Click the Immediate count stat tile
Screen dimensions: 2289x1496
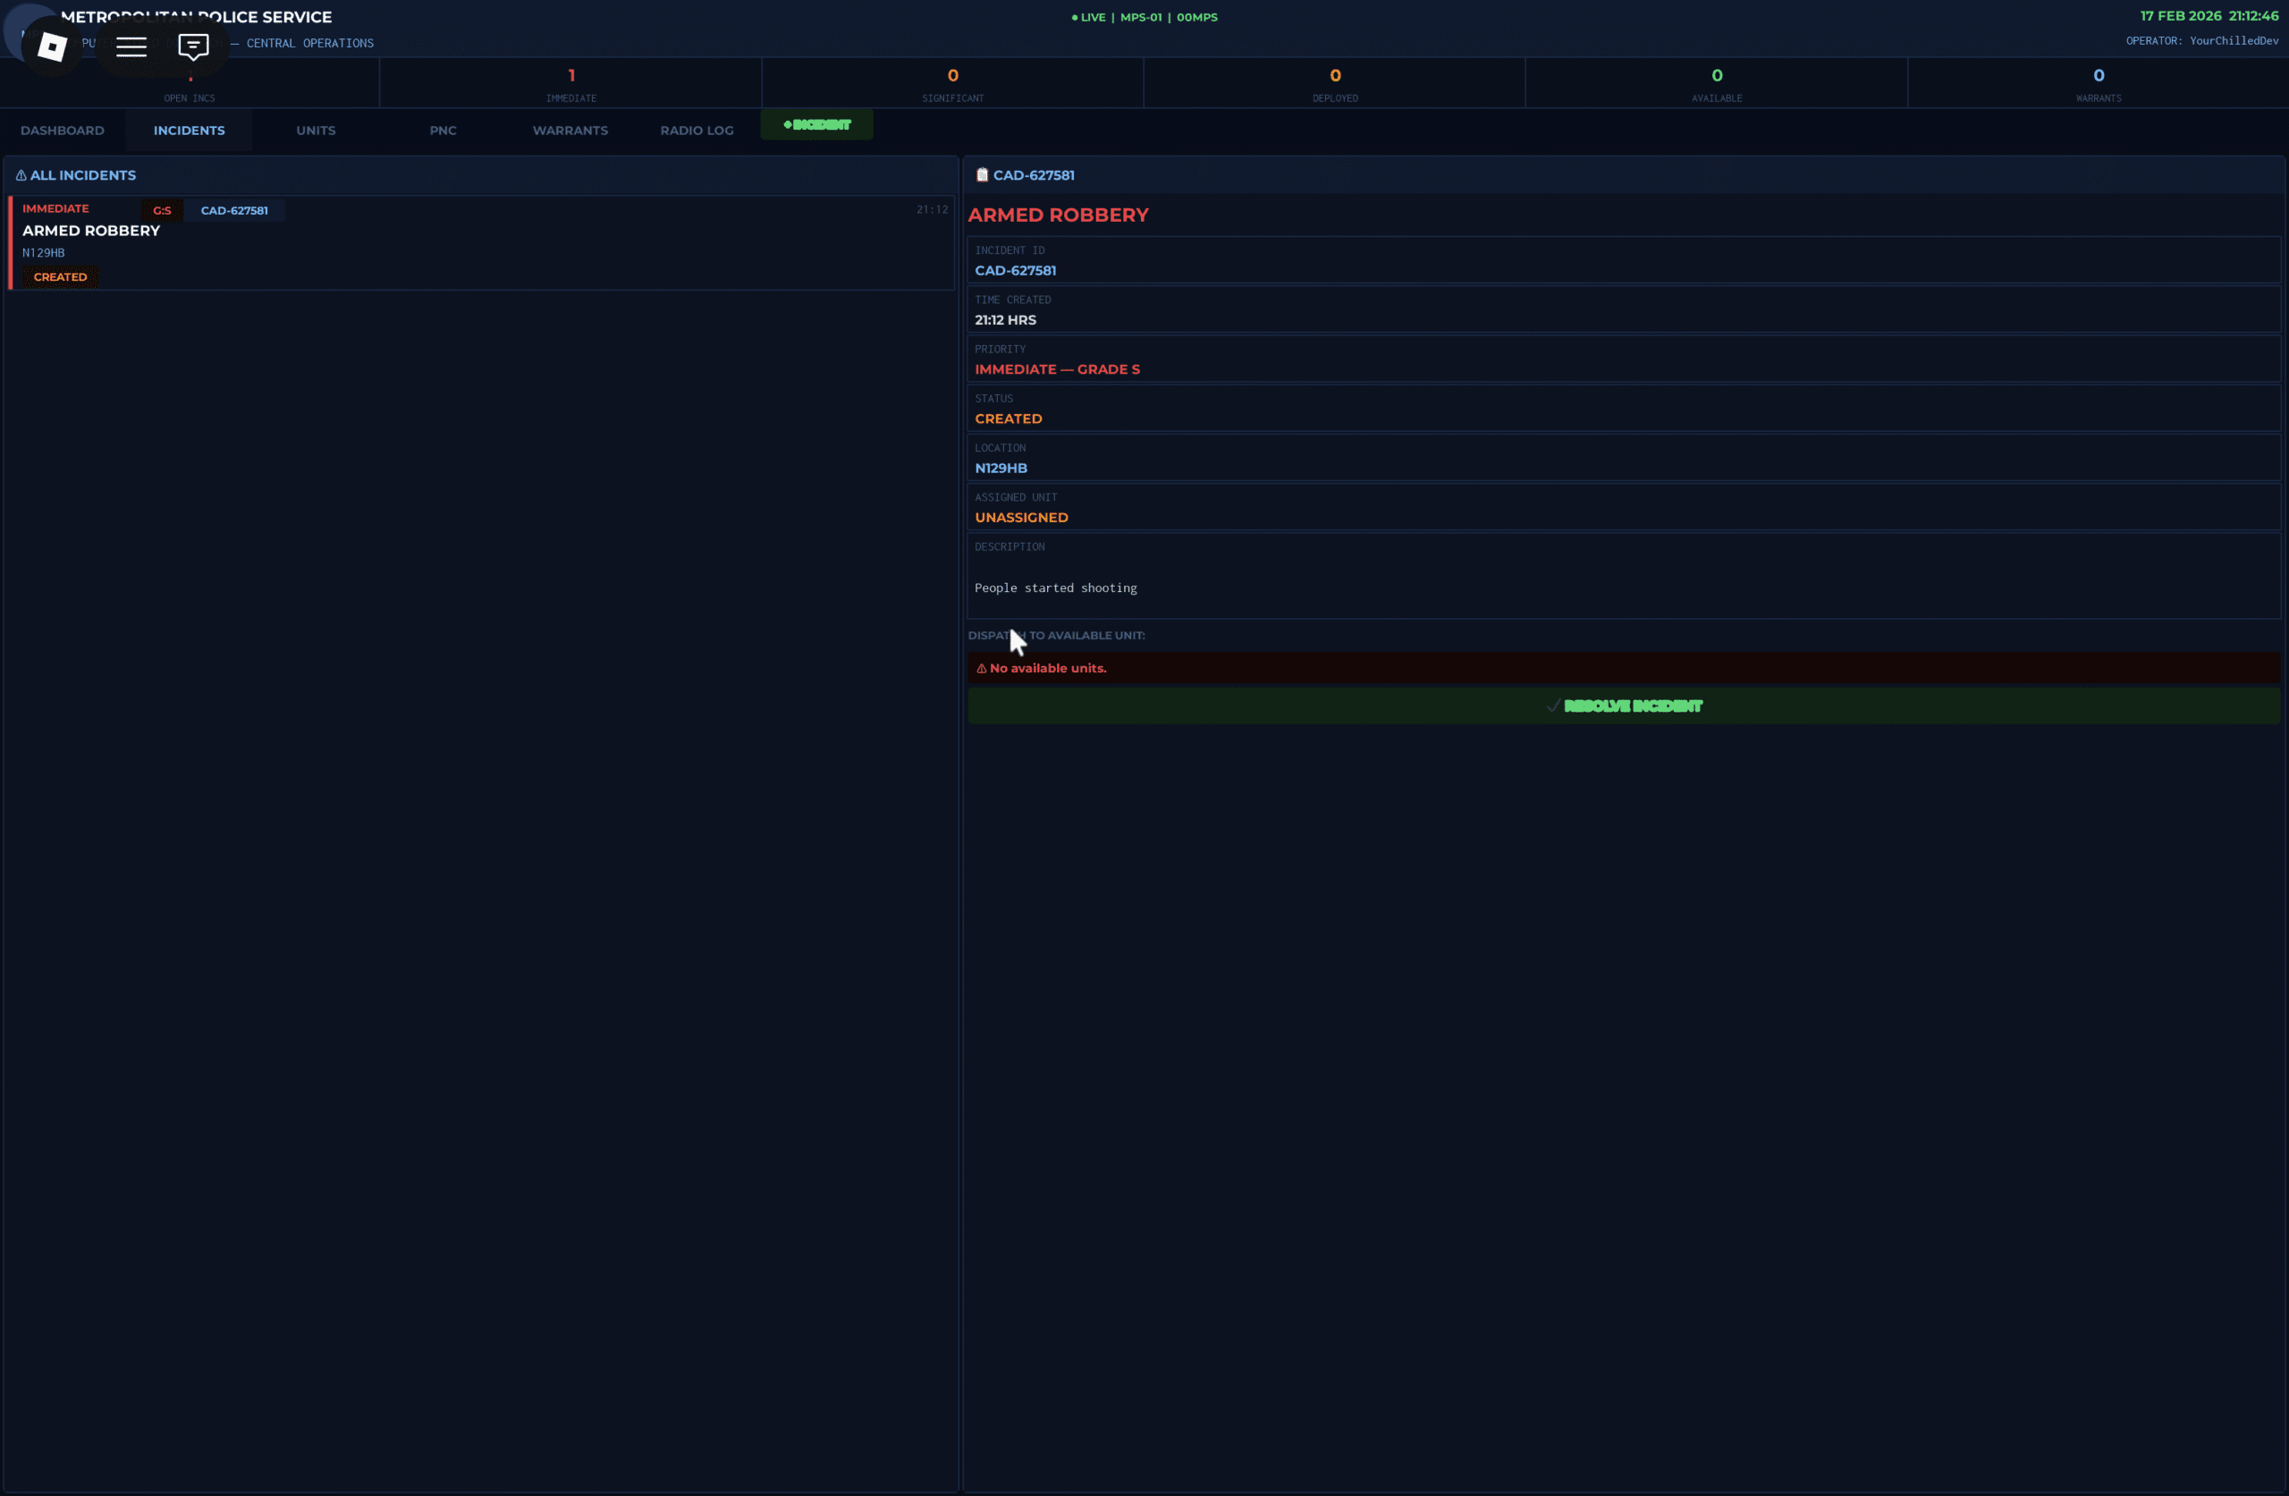(x=570, y=83)
